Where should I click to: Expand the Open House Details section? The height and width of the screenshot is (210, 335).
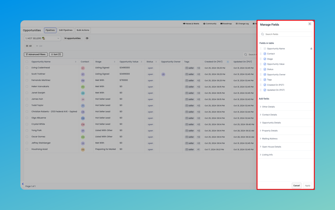click(x=271, y=147)
